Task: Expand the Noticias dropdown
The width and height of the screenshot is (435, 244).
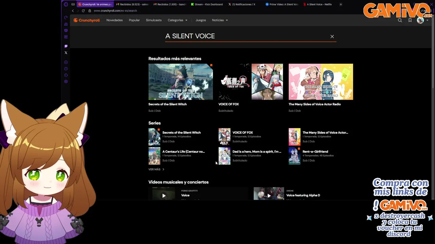Action: coord(220,20)
